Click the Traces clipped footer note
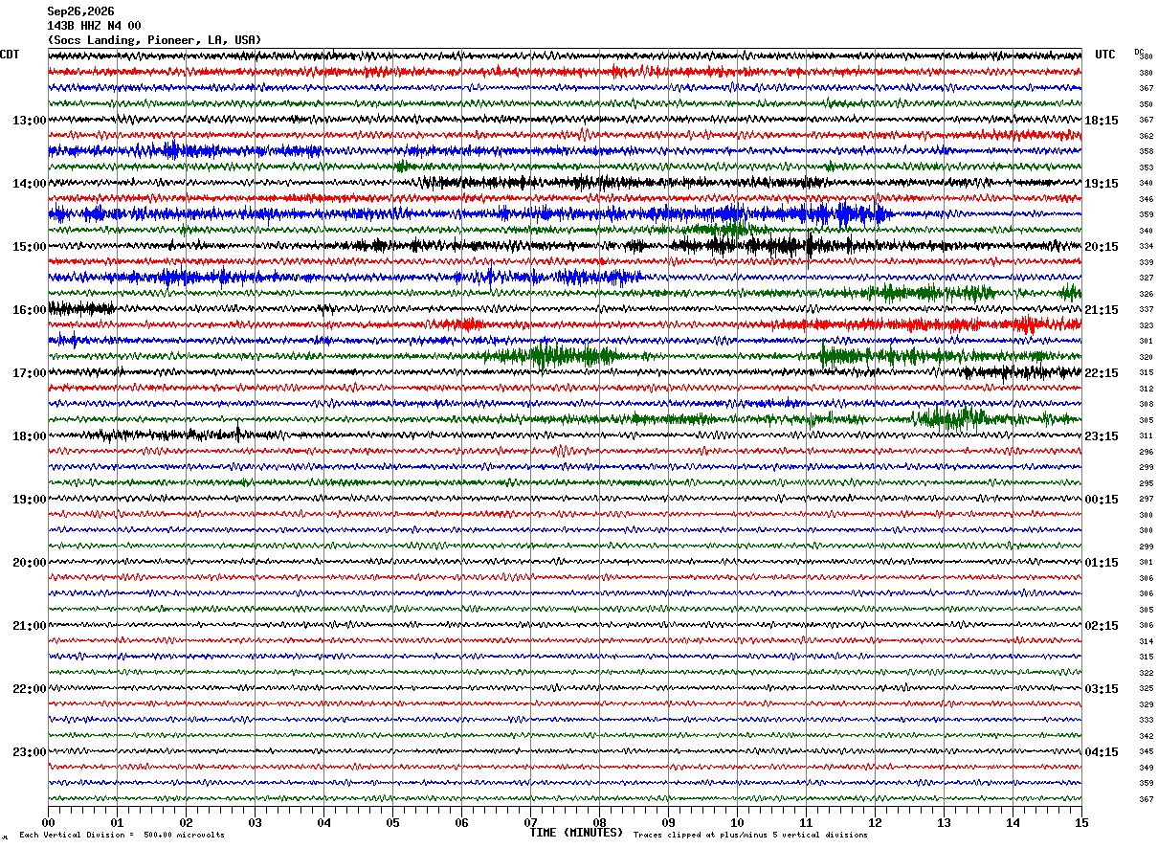 click(750, 835)
